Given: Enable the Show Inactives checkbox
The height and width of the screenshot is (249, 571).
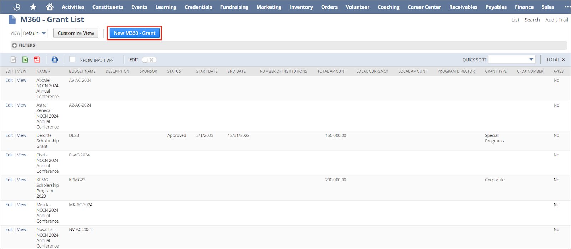Looking at the screenshot, I should coord(72,59).
